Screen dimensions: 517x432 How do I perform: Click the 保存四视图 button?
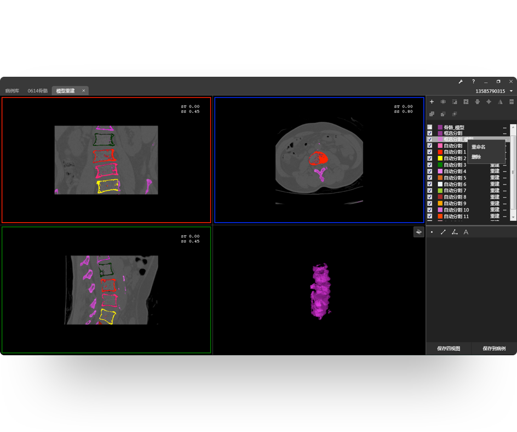pyautogui.click(x=449, y=349)
